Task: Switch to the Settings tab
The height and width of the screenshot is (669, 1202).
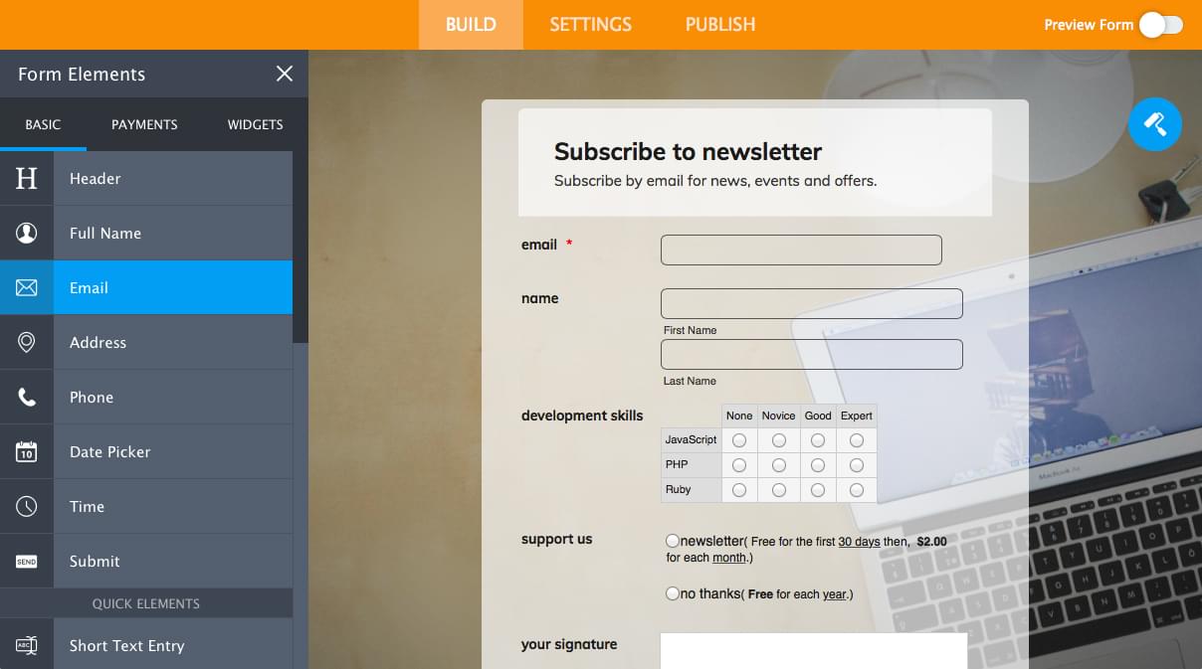Action: coord(590,24)
